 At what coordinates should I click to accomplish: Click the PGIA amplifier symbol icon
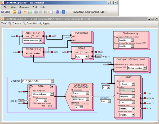click(x=30, y=86)
